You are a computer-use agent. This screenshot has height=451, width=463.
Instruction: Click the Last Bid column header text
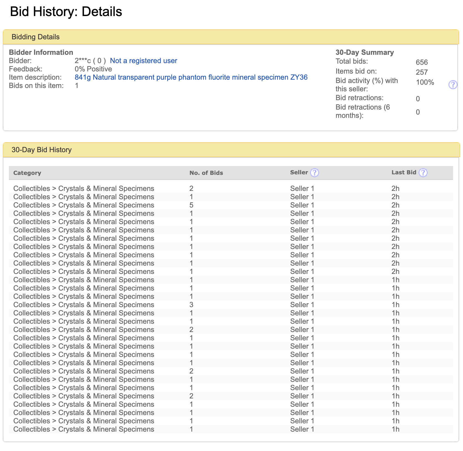403,172
